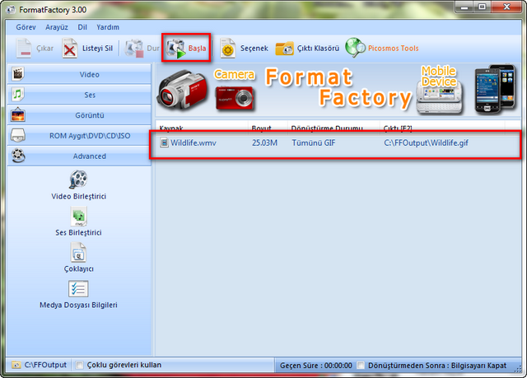Screen dimensions: 527x378
Task: Click the Advanced film reel icon
Action: pos(18,156)
